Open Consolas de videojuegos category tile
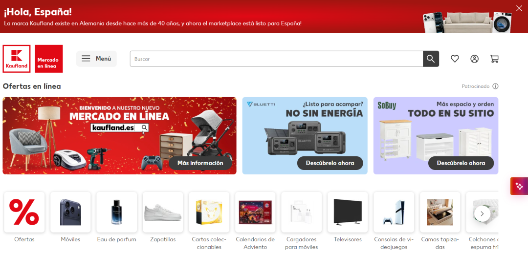The image size is (528, 255). pyautogui.click(x=394, y=212)
